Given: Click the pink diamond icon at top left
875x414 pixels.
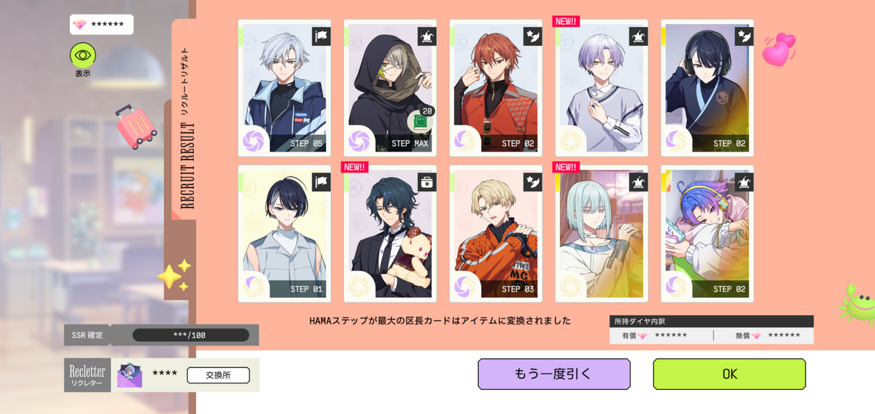Looking at the screenshot, I should click(x=79, y=25).
